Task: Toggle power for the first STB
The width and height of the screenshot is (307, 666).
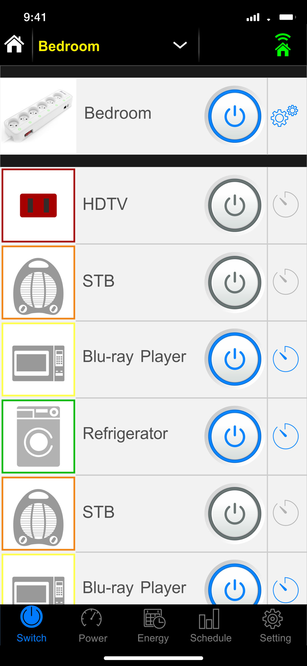Action: click(x=235, y=282)
